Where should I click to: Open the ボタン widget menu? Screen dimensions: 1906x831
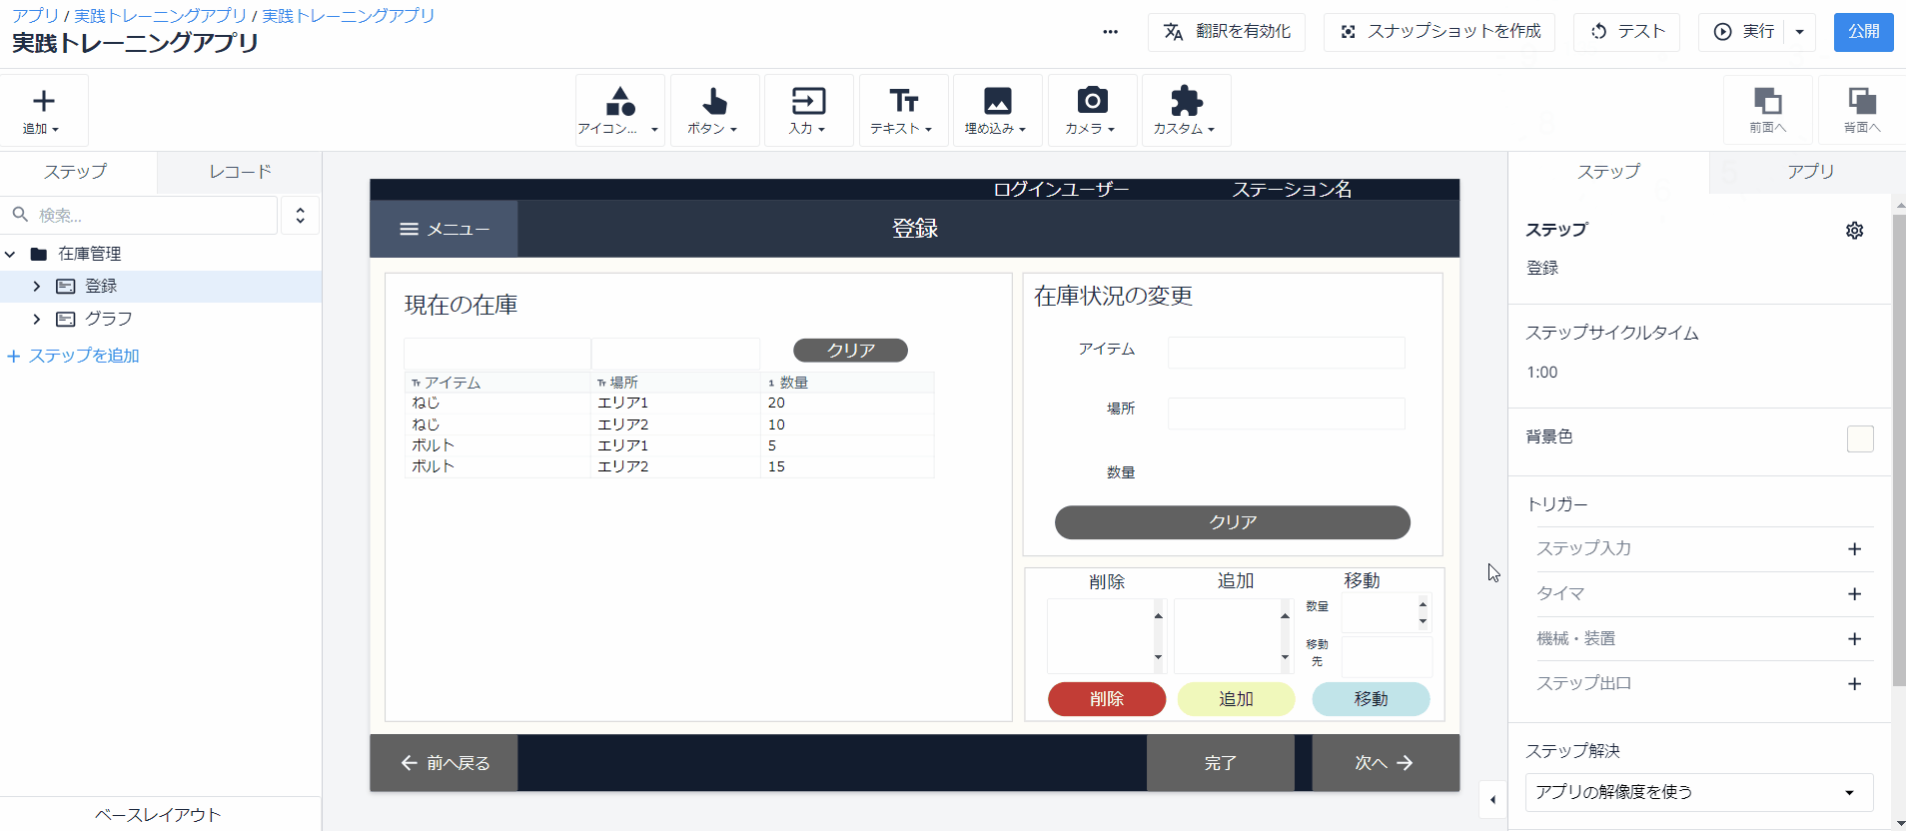click(714, 110)
